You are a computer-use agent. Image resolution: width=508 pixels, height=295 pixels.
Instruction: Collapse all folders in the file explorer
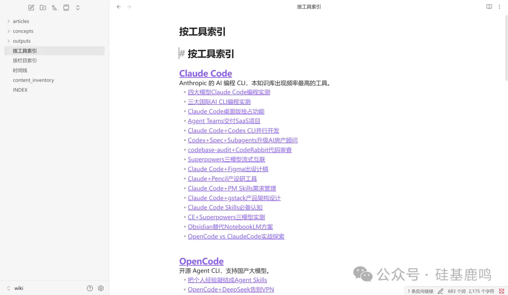66,8
